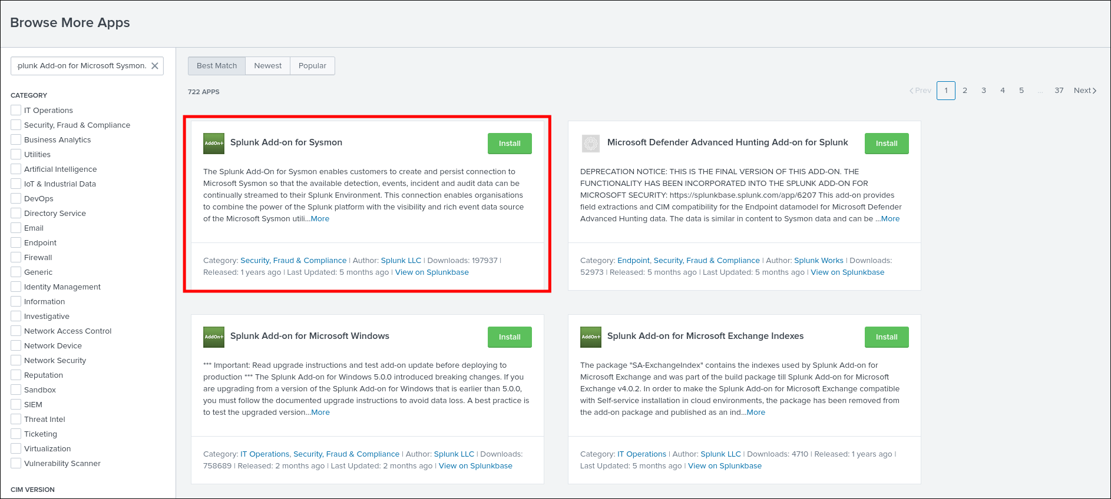Check IoT & Industrial Data
The width and height of the screenshot is (1111, 499).
click(x=16, y=184)
